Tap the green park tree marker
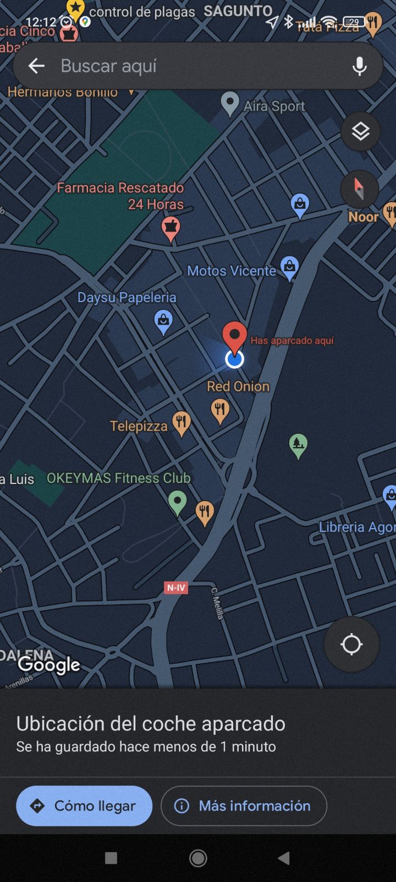The height and width of the screenshot is (882, 396). click(x=298, y=446)
